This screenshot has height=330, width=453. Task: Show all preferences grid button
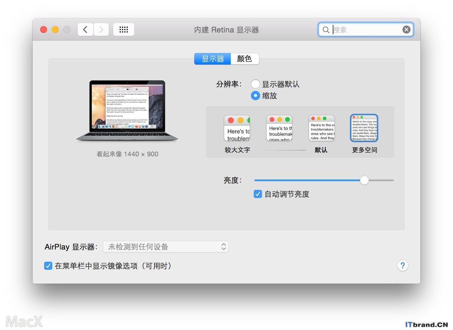pos(124,30)
